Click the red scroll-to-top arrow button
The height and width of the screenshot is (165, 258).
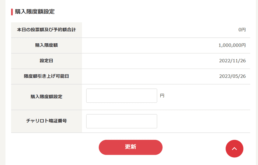234,148
